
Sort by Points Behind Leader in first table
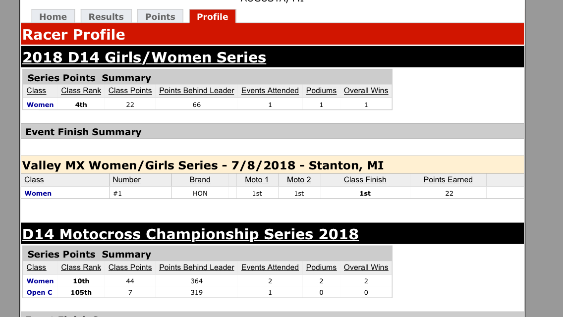point(197,91)
